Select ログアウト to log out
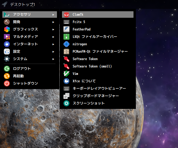Screen dimensions: 178x148 [x=30, y=69]
